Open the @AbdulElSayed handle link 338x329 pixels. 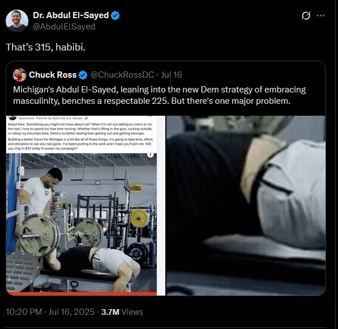(x=64, y=27)
